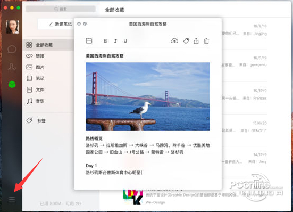This screenshot has height=212, width=293.
Task: Toggle italic formatting in note
Action: point(115,41)
